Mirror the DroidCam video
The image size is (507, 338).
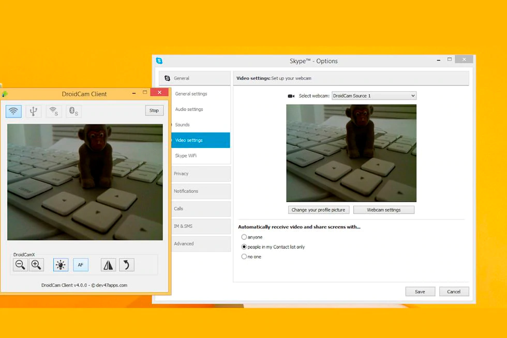pos(108,265)
